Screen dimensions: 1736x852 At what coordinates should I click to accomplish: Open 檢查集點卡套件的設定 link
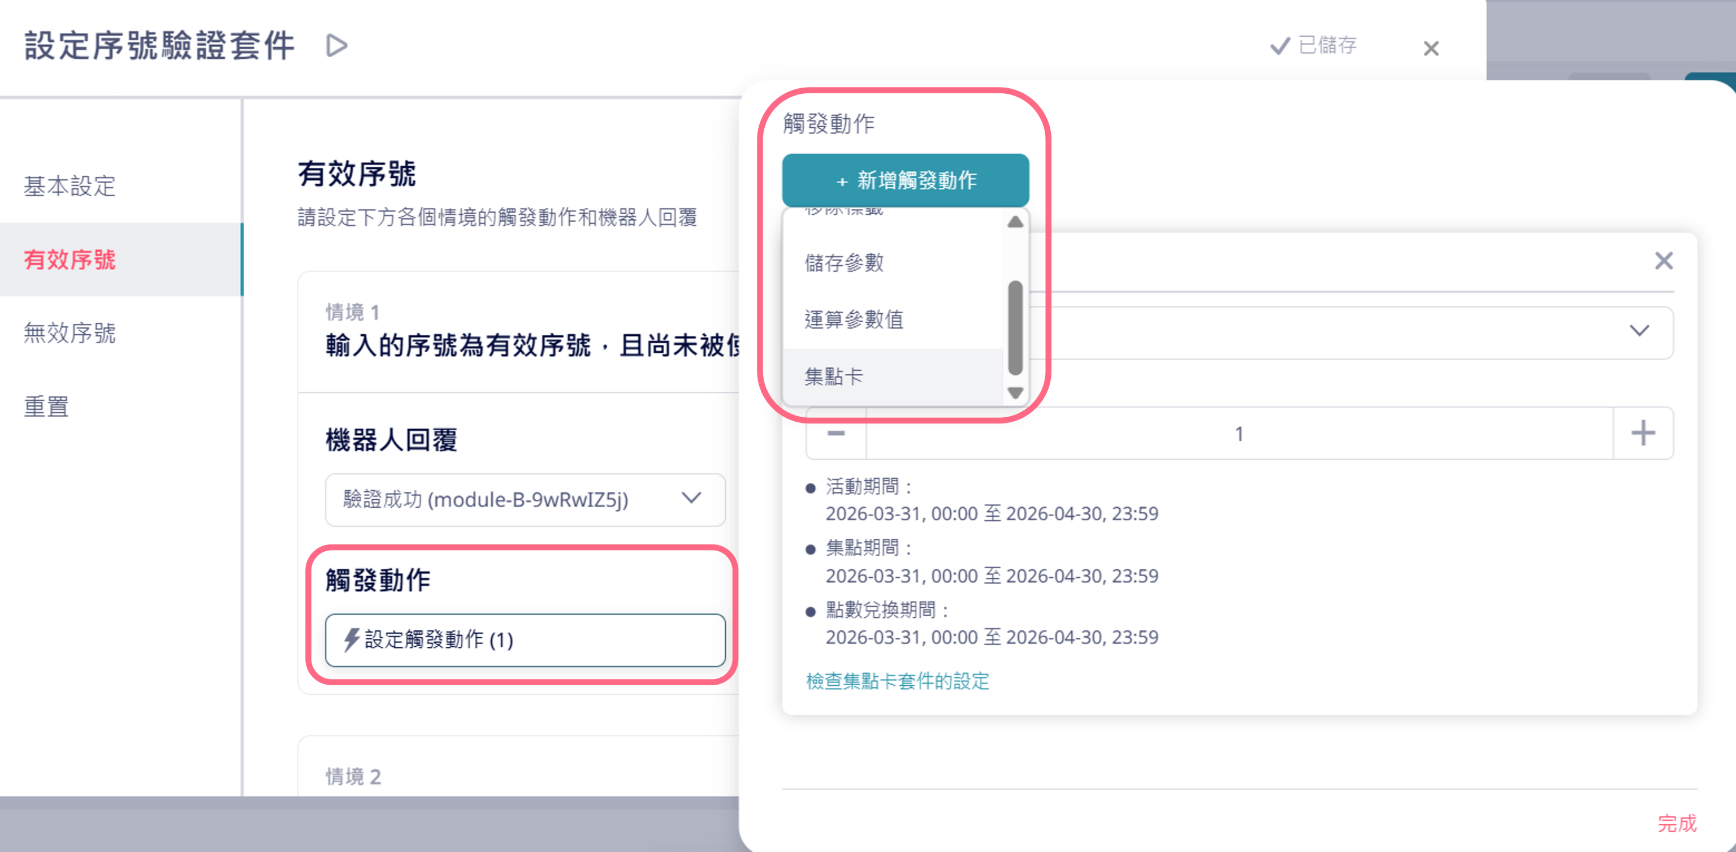coord(897,681)
